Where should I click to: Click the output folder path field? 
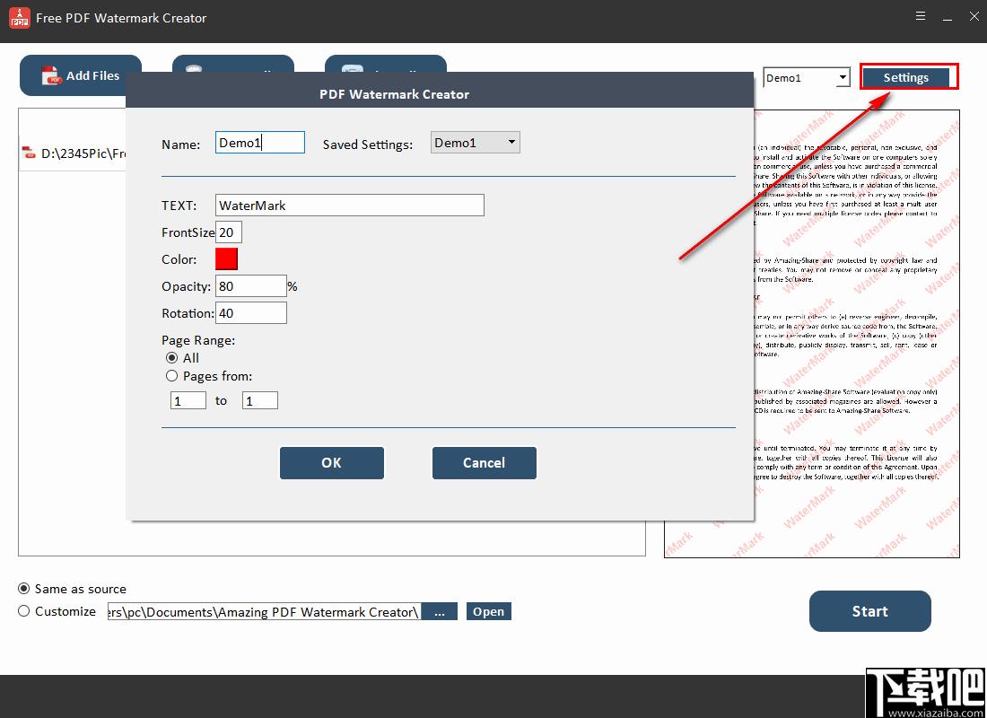264,611
